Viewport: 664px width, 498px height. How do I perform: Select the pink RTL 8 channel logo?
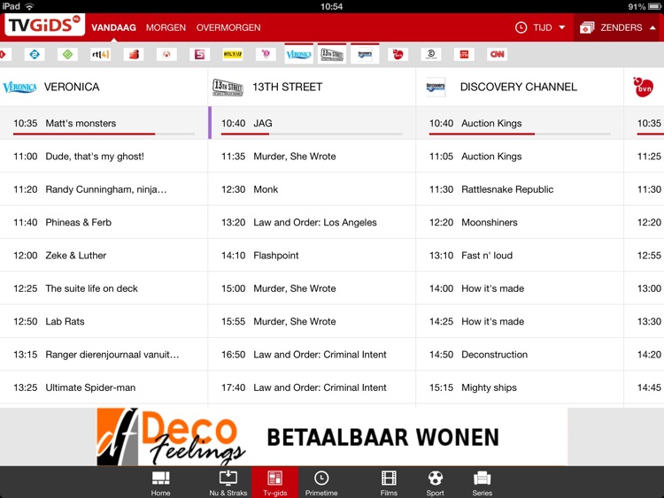point(266,54)
